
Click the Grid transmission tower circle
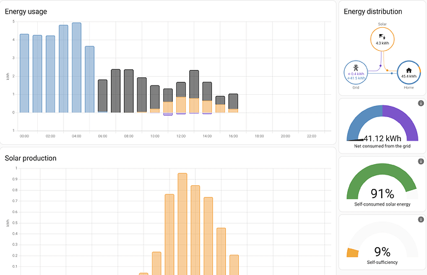[x=355, y=72]
